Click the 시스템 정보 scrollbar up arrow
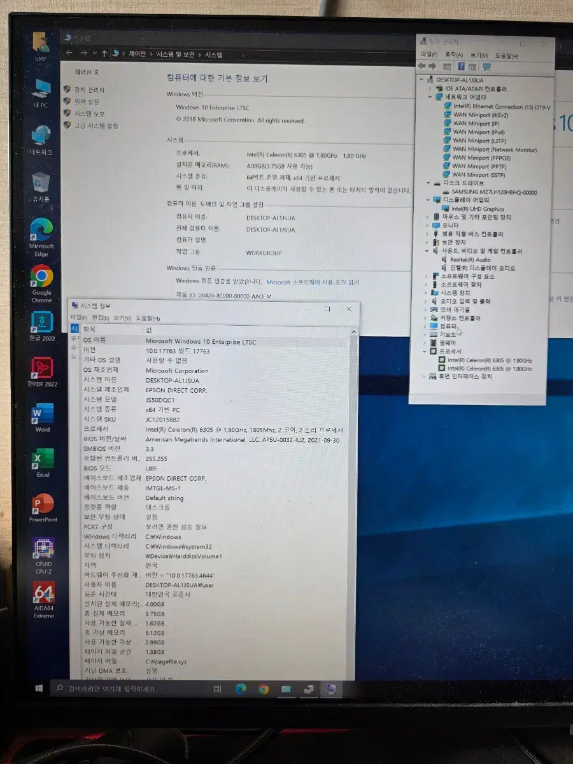The image size is (573, 764). [354, 331]
